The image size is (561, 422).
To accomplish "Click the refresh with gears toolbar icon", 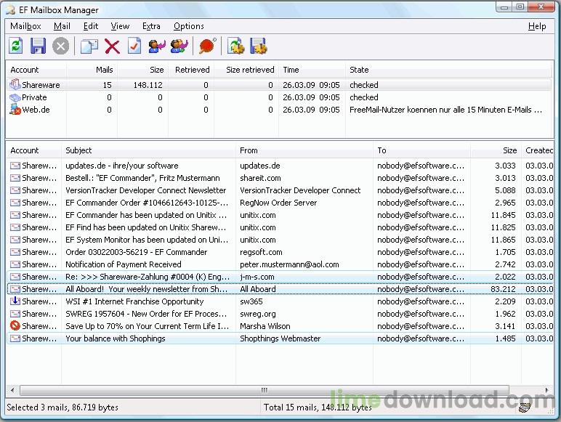I will (x=236, y=46).
